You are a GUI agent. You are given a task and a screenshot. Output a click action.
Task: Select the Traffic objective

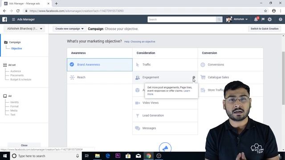[x=165, y=64]
